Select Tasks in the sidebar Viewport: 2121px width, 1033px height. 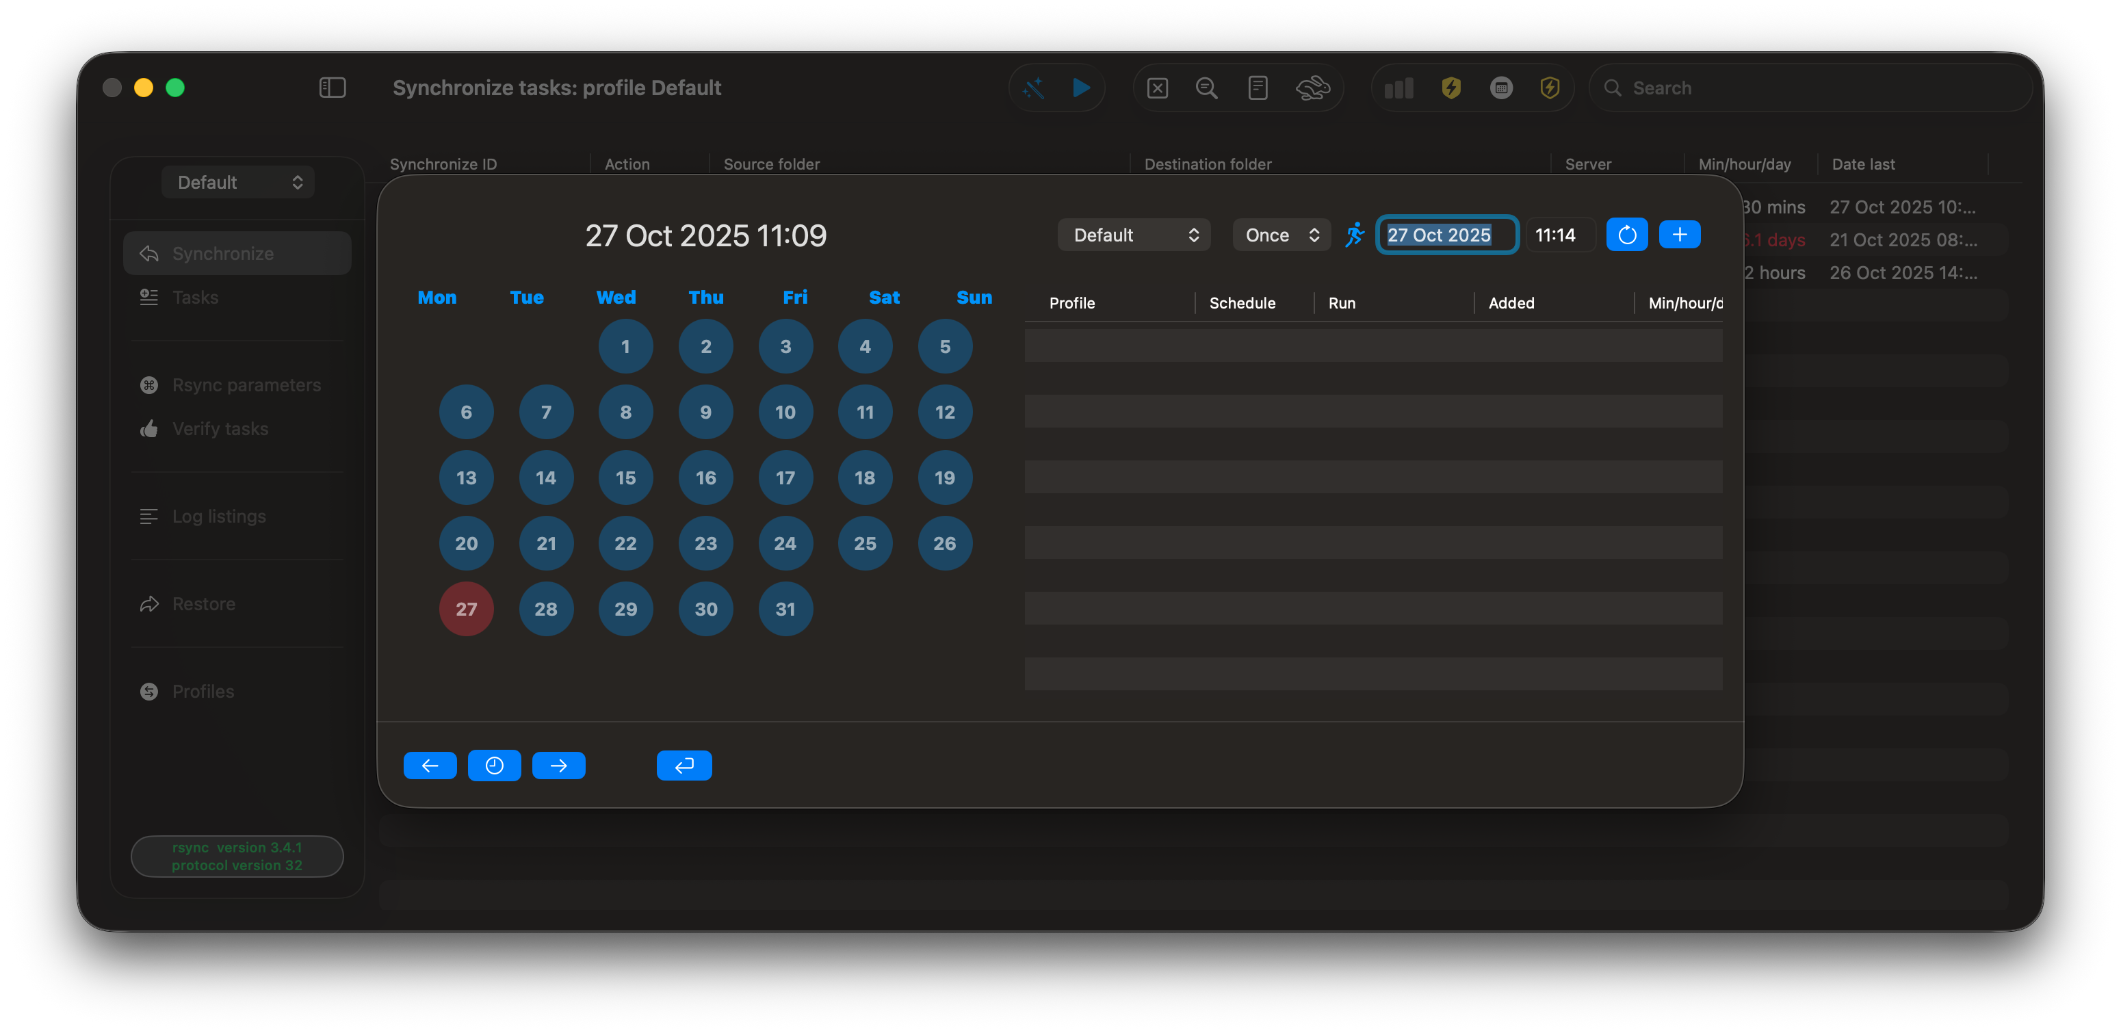[x=195, y=298]
